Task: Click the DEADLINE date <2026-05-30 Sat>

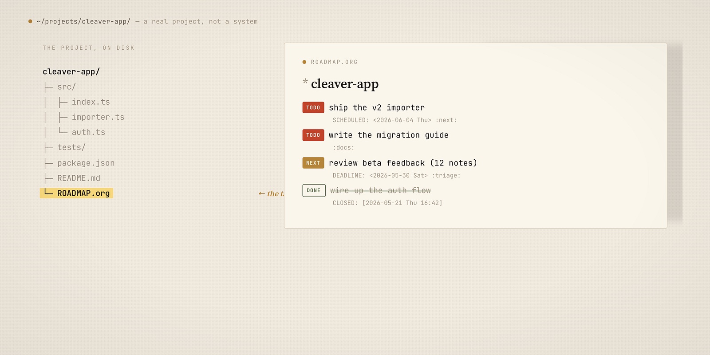Action: click(x=398, y=176)
